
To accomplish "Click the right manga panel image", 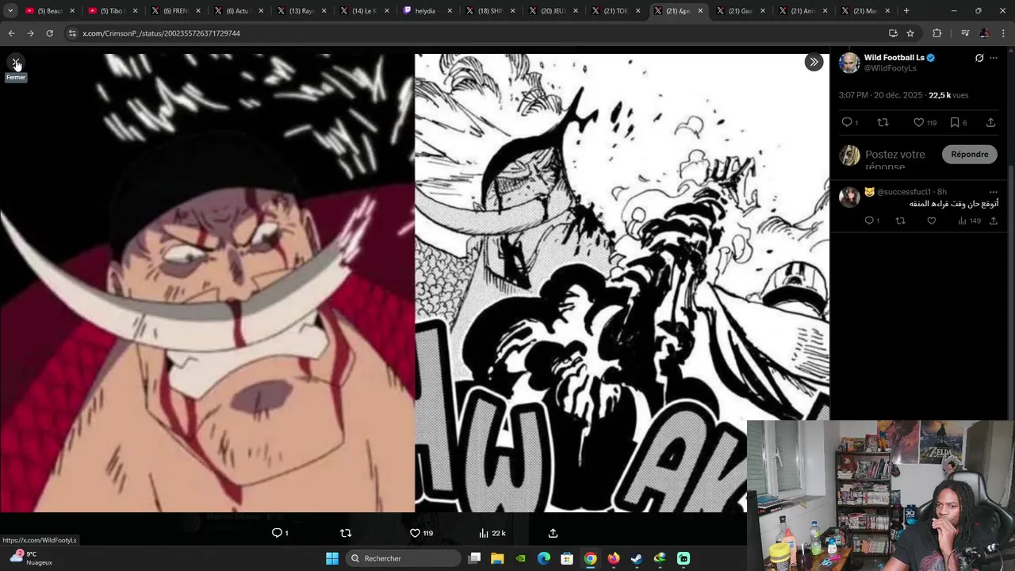I will pos(622,283).
